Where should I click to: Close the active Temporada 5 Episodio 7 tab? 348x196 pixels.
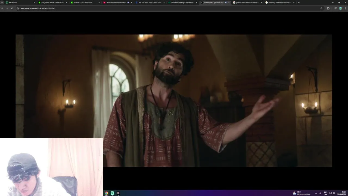(x=229, y=2)
